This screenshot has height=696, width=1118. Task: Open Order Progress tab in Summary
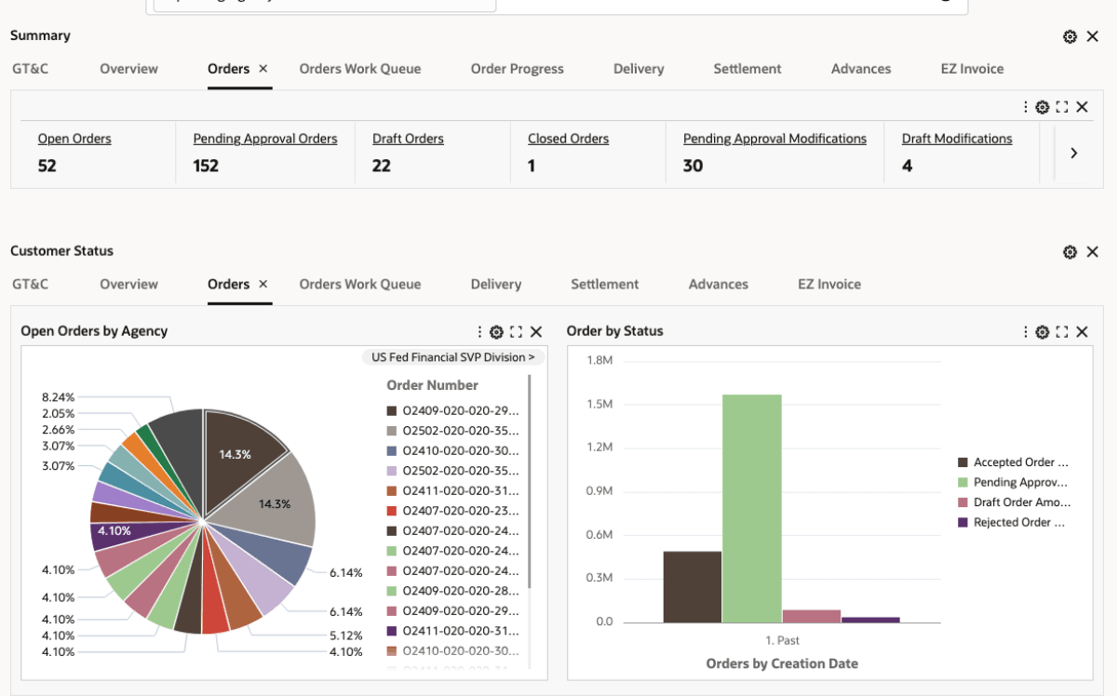pyautogui.click(x=518, y=69)
